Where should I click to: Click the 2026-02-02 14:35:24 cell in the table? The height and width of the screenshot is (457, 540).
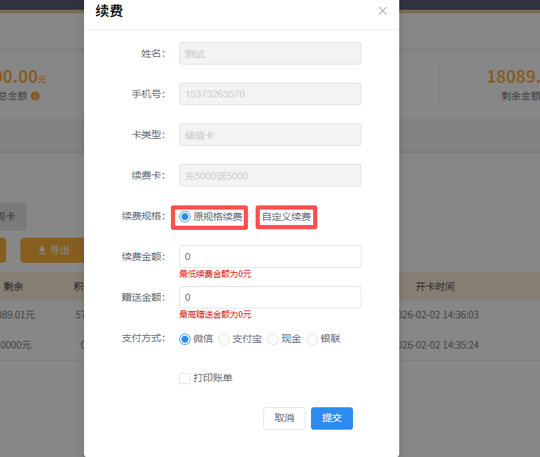(x=438, y=345)
